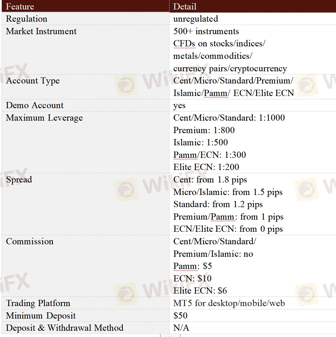
Task: Click the Demo Account row label
Action: tap(35, 105)
